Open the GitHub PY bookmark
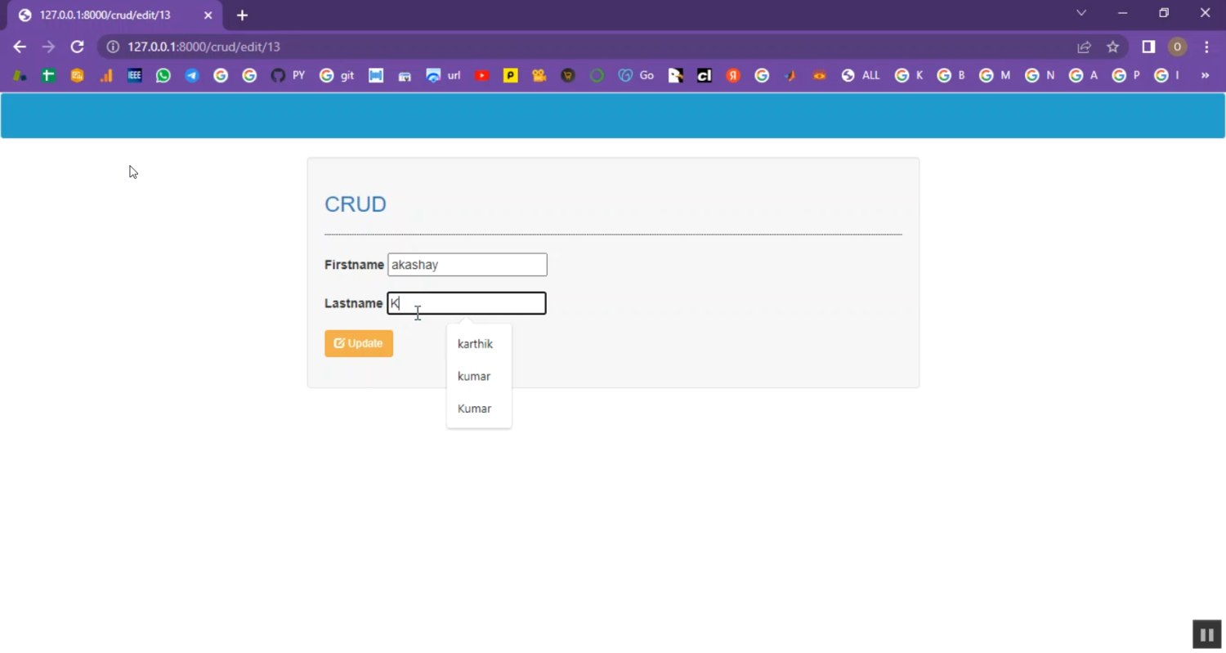Viewport: 1226px width, 653px height. 288,75
